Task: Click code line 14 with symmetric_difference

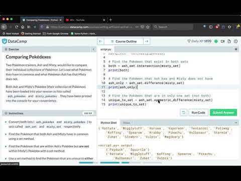Action: [160, 100]
